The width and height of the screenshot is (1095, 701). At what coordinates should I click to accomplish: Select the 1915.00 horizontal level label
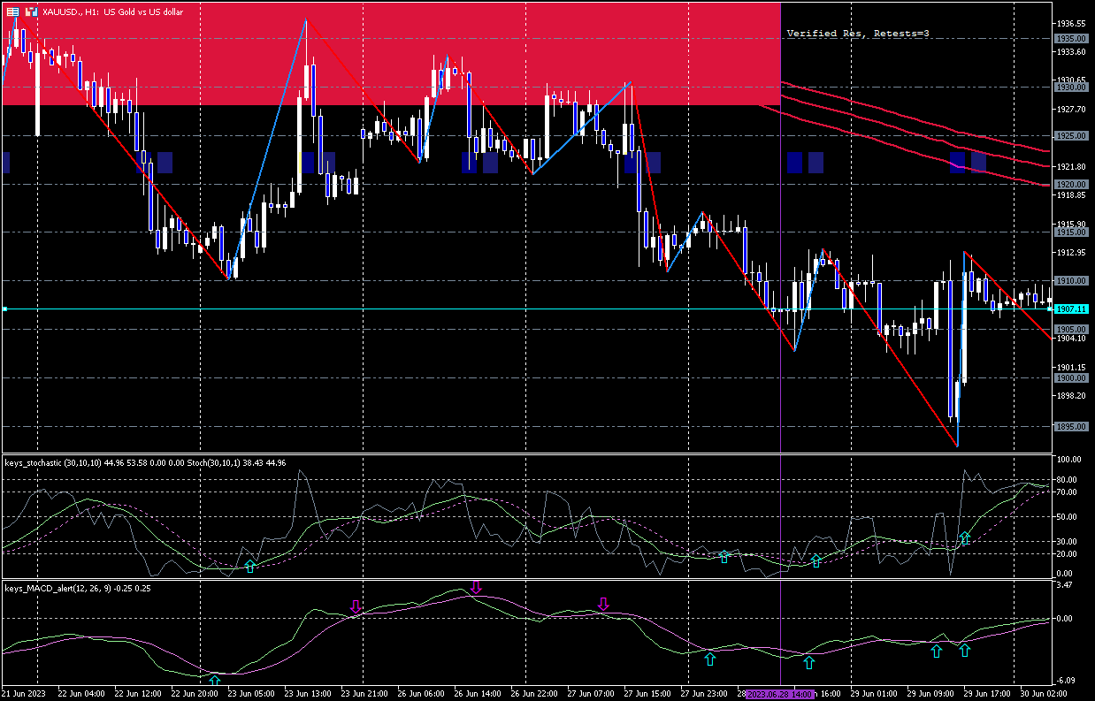pos(1071,232)
